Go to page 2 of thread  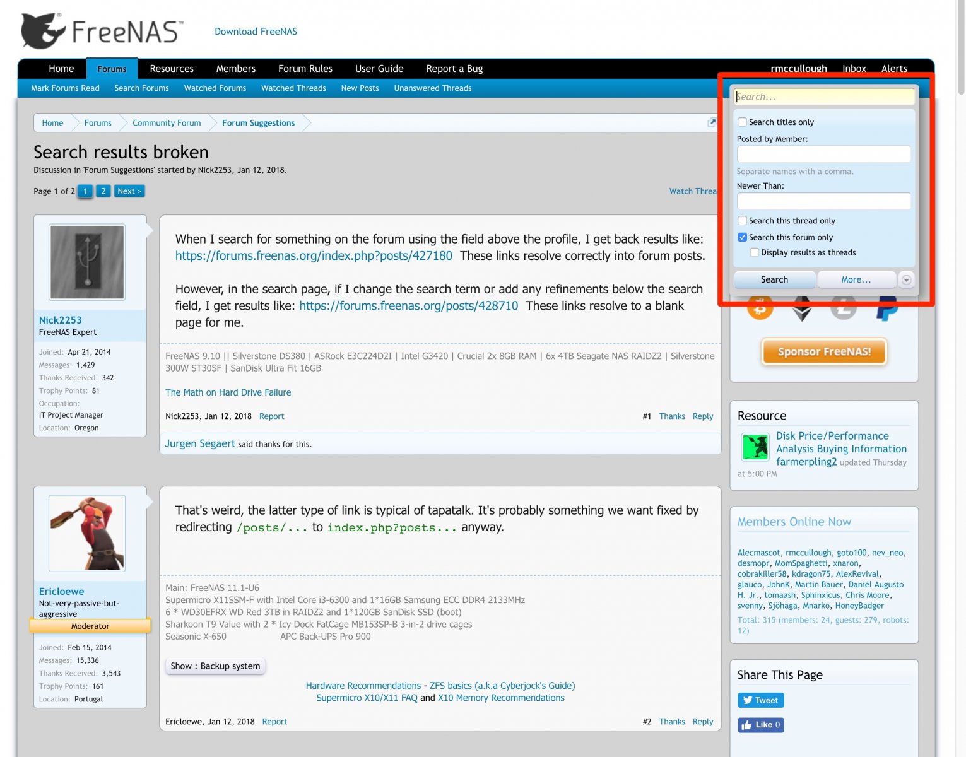click(x=103, y=191)
